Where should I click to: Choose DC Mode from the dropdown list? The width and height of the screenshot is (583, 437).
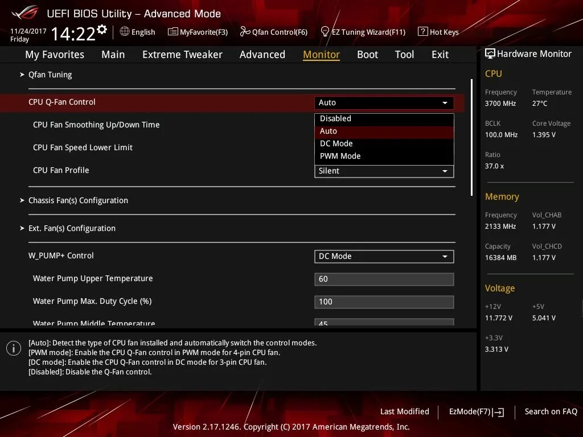(384, 143)
